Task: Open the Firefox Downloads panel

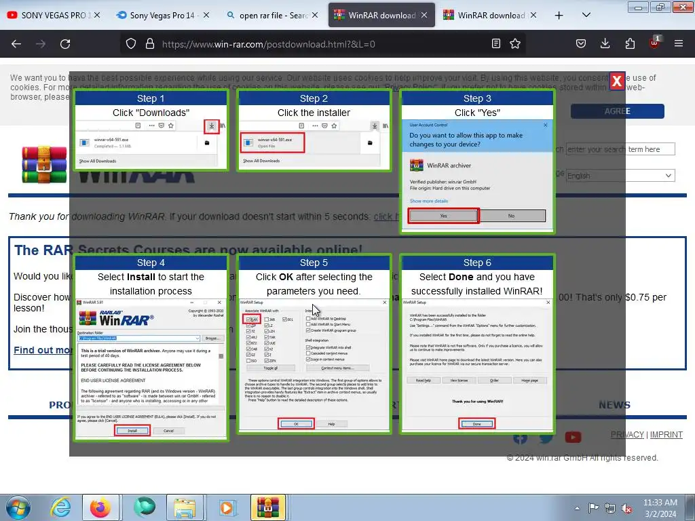Action: click(x=605, y=43)
